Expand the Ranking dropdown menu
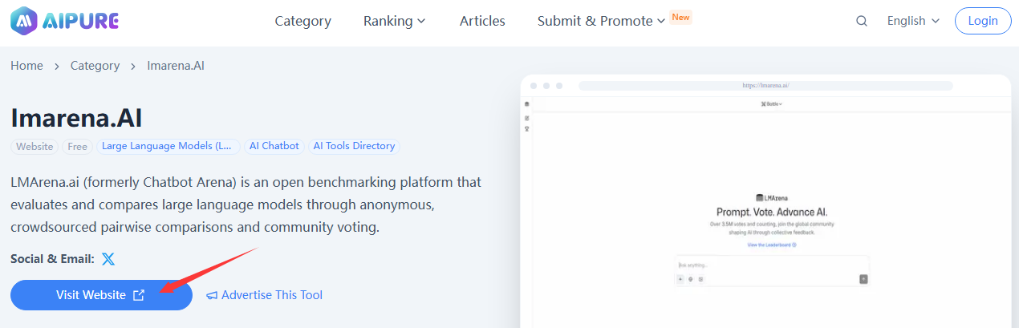Image resolution: width=1019 pixels, height=328 pixels. 395,21
